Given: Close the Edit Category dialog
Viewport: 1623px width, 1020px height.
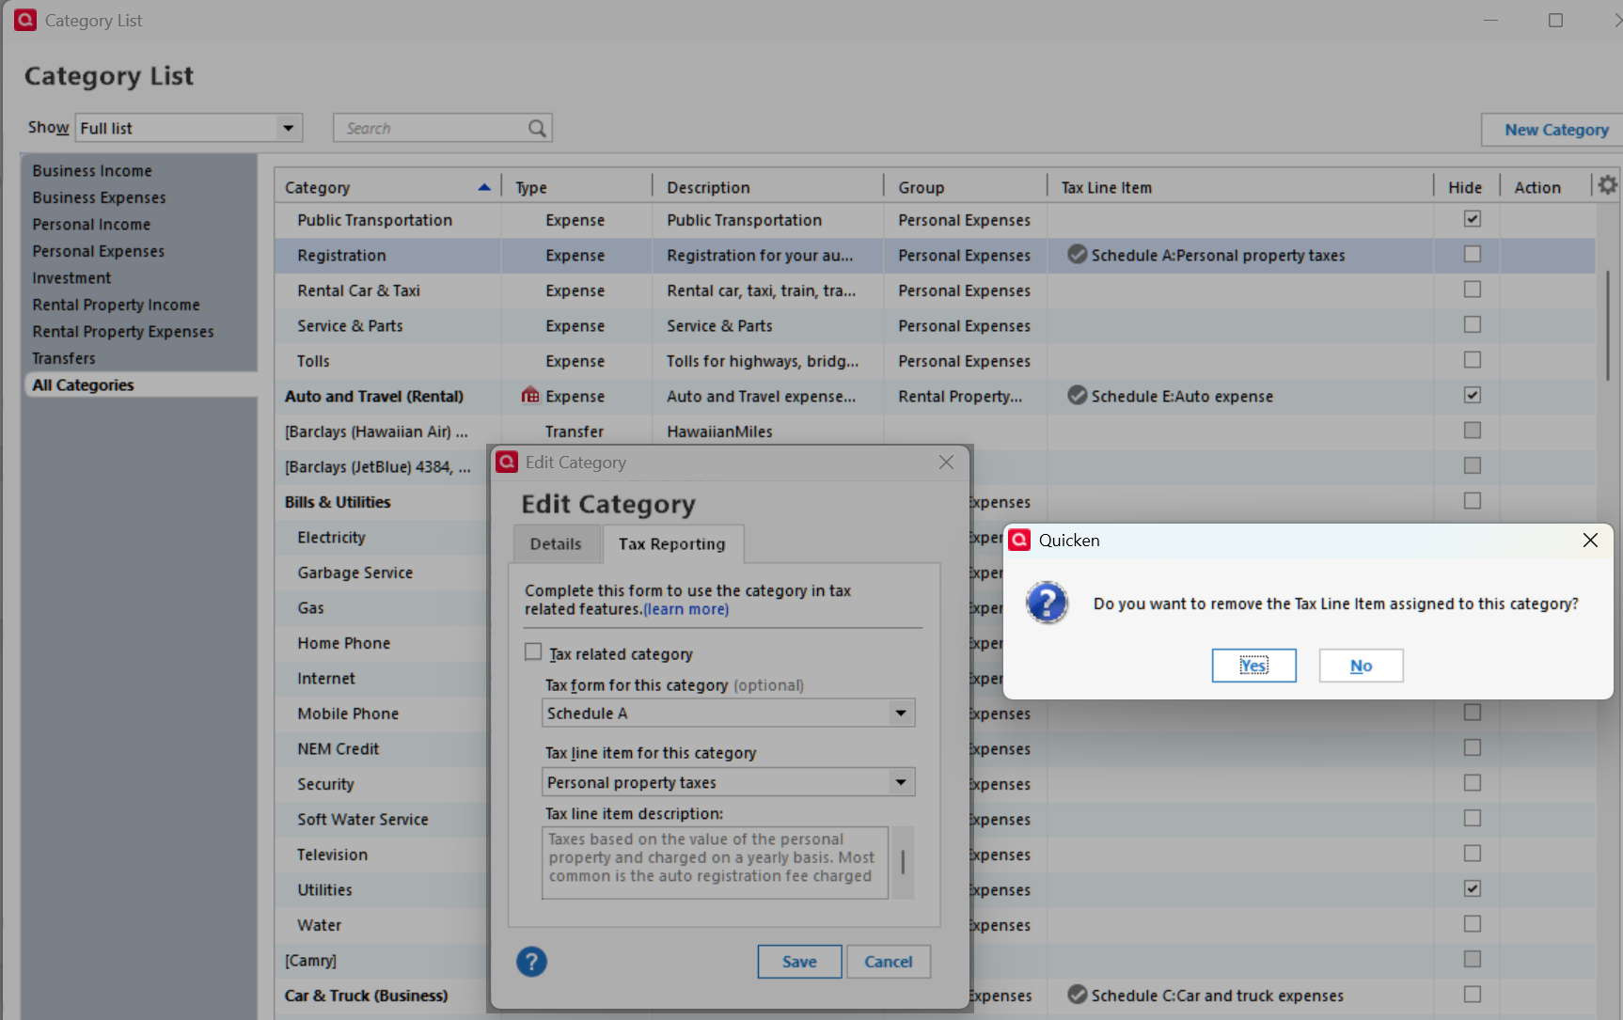Looking at the screenshot, I should [x=946, y=462].
